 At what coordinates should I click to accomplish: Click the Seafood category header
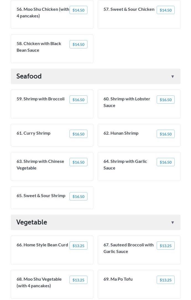click(95, 76)
